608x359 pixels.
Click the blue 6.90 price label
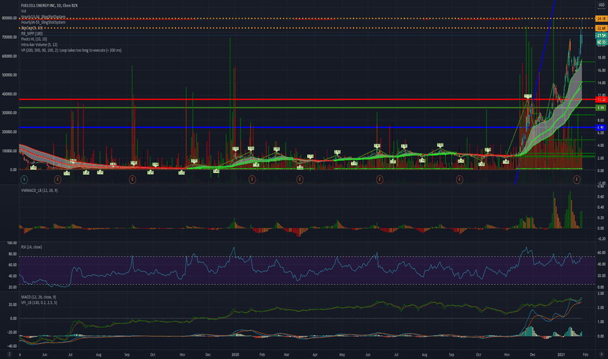[x=601, y=128]
